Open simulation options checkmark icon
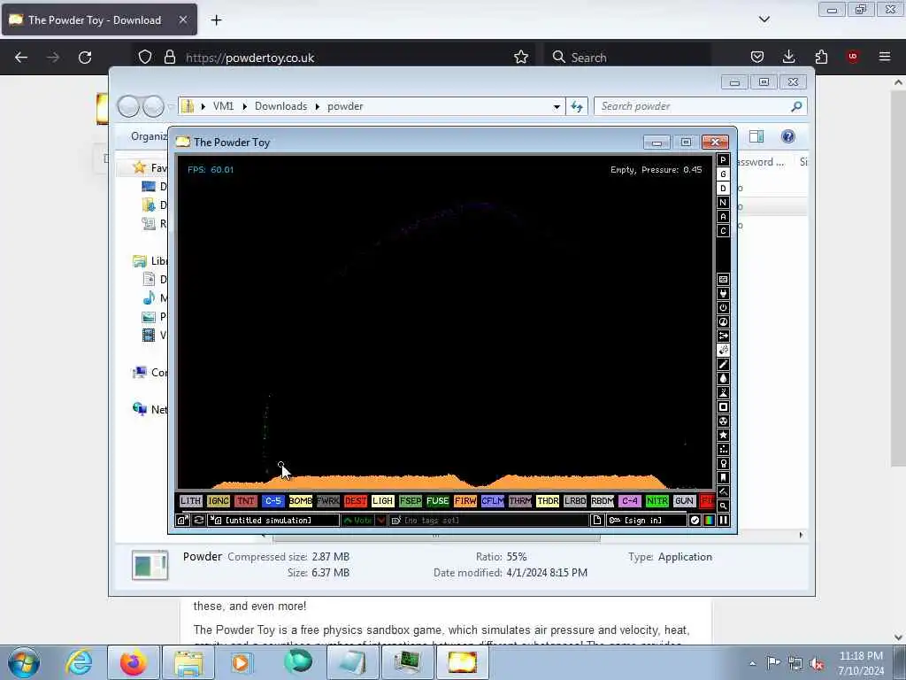The image size is (906, 680). click(695, 520)
